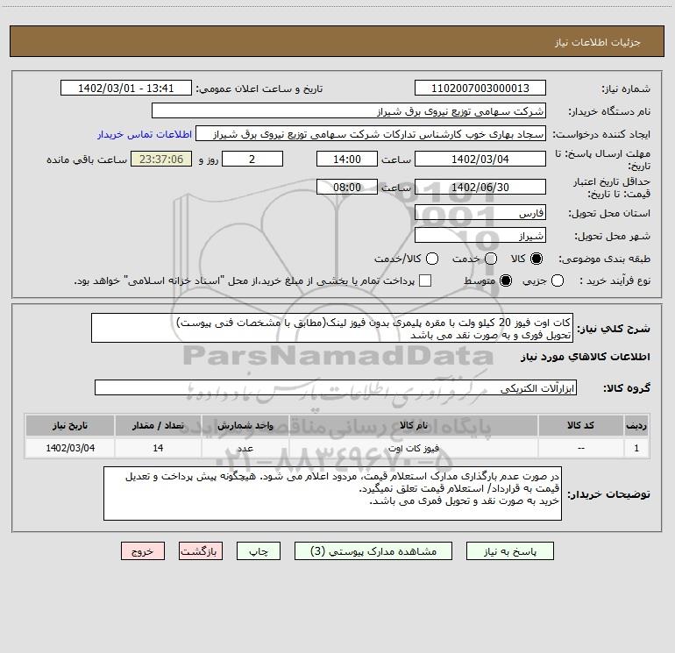Screen dimensions: 675x653
Task: Click the remaining days field showing 2
Action: (252, 159)
